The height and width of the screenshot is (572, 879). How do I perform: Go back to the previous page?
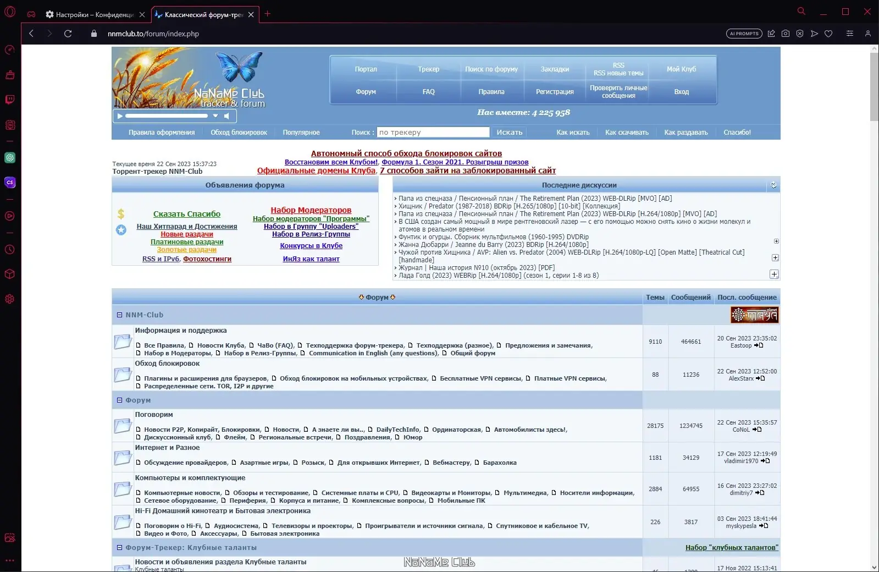click(x=31, y=34)
